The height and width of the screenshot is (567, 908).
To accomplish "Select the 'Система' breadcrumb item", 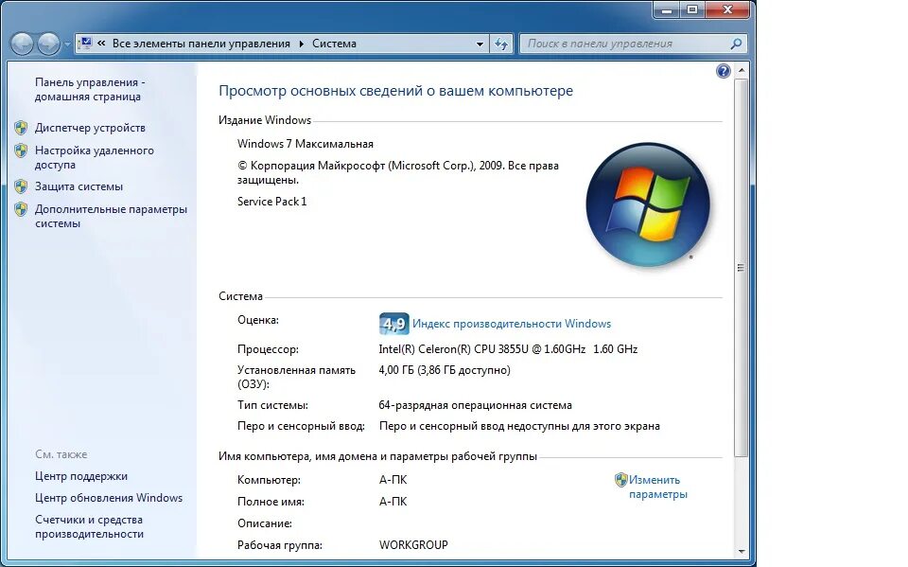I will click(334, 44).
